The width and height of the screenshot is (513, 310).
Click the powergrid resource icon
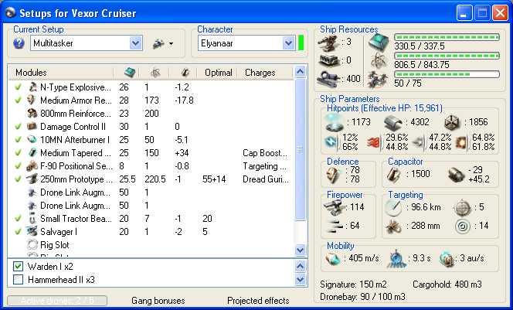pos(379,60)
